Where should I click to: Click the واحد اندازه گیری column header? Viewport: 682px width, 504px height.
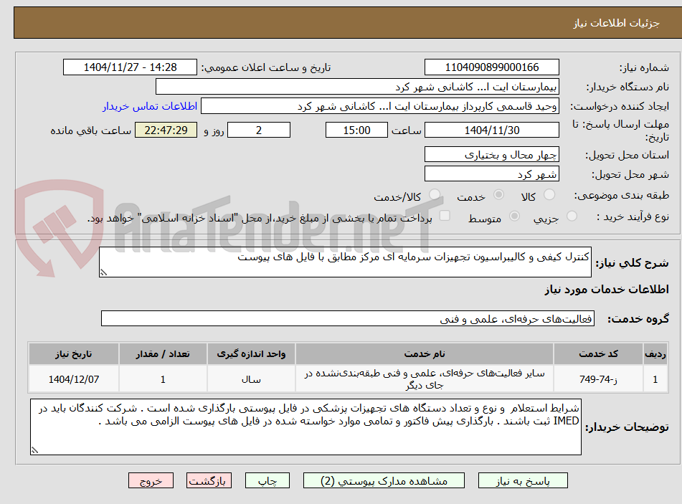coord(251,354)
